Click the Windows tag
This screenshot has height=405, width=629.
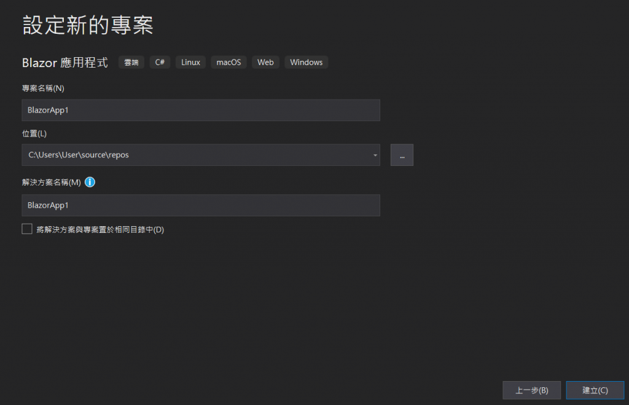pos(306,62)
